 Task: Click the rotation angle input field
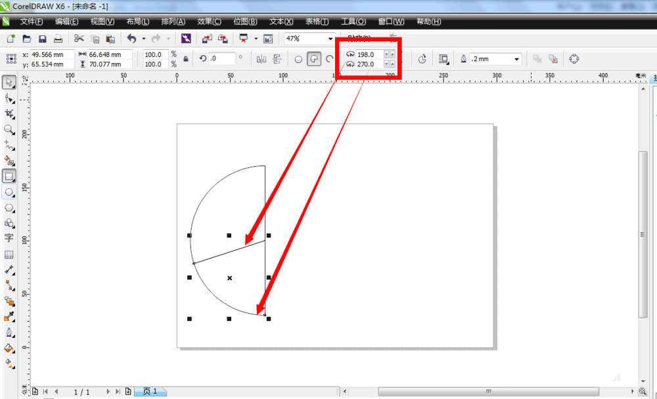click(222, 58)
